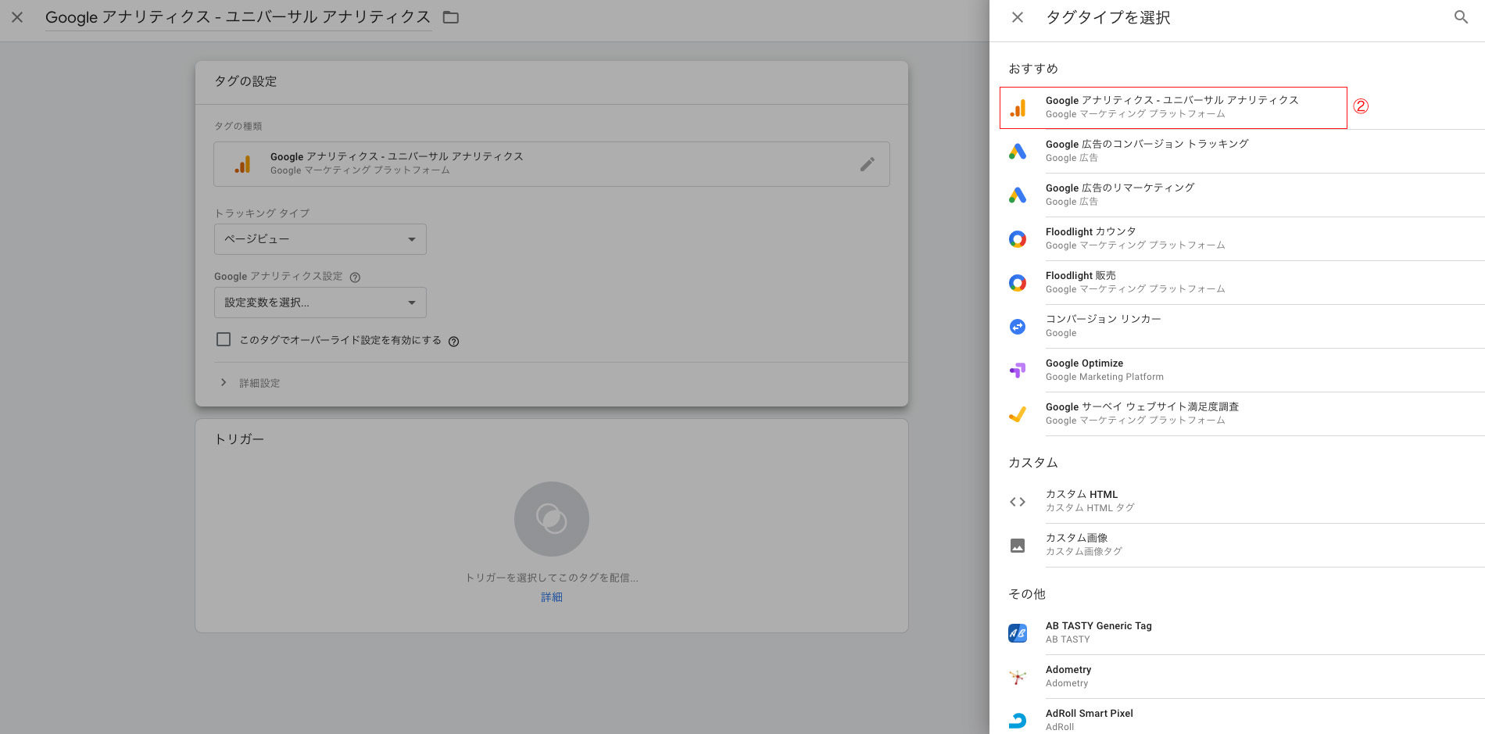Click the help icon next to Google アナリティクス設定

[x=355, y=277]
